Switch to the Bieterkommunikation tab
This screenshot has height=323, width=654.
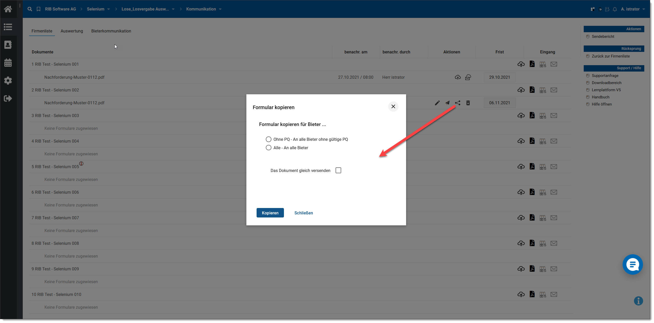[111, 31]
